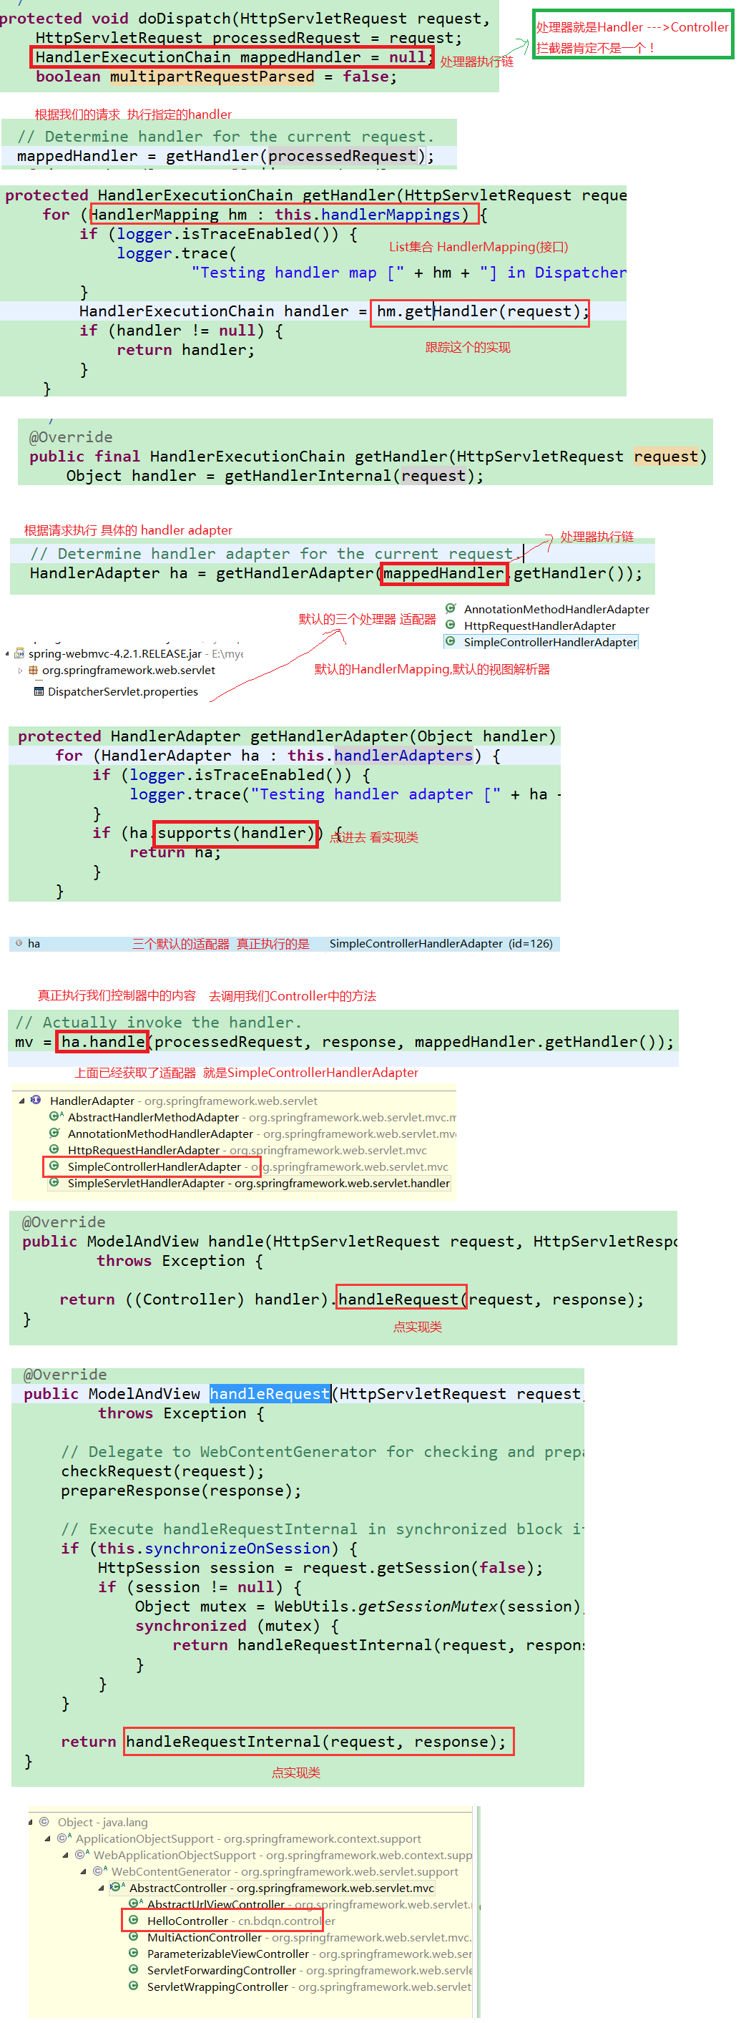Expand the org.springframework.web.servlet package node

click(x=21, y=671)
